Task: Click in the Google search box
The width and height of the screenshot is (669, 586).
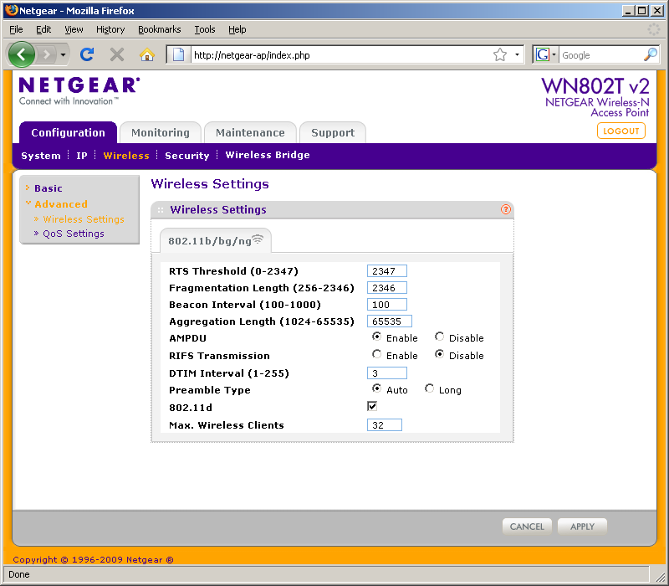Action: coord(601,55)
